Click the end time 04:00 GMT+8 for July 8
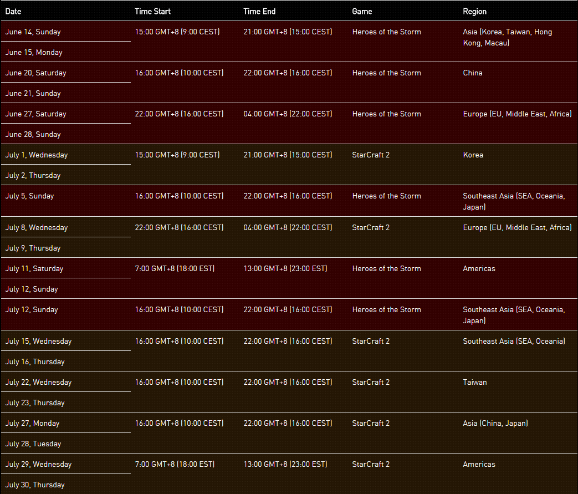The image size is (578, 494). coord(288,228)
